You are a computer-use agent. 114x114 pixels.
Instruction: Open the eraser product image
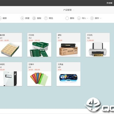(x=10, y=49)
